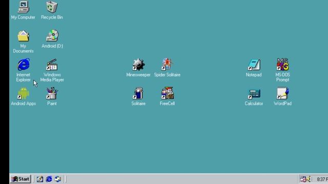Launch Internet Explorer from Quick Launch bar
The height and width of the screenshot is (184, 328).
49,179
